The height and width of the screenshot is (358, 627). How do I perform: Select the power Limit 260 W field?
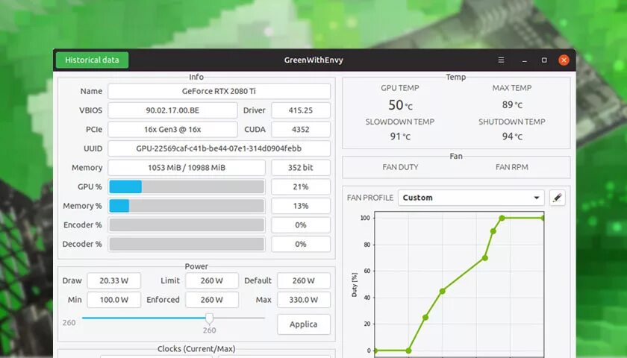pyautogui.click(x=212, y=280)
